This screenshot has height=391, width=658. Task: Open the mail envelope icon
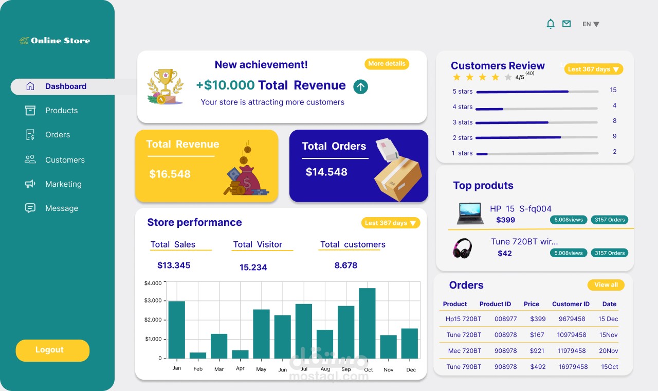[x=566, y=24]
